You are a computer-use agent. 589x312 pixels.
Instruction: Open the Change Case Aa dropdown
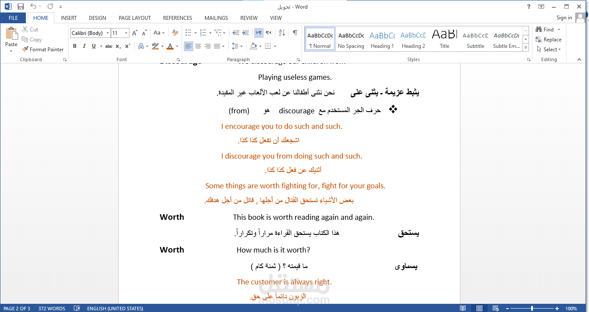point(159,33)
